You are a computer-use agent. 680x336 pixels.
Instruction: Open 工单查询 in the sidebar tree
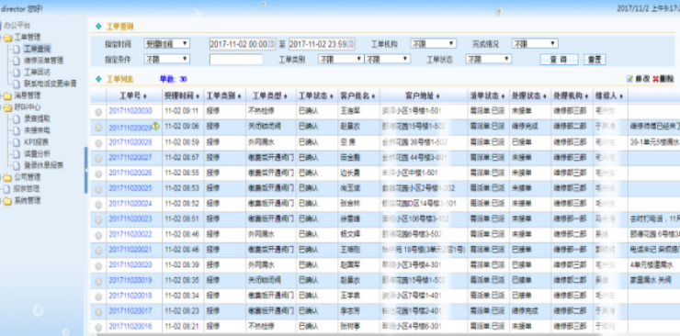(x=38, y=50)
